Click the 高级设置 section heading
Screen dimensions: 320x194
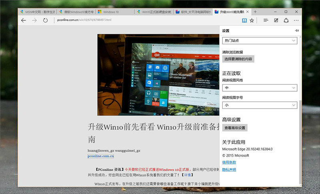tap(232, 120)
